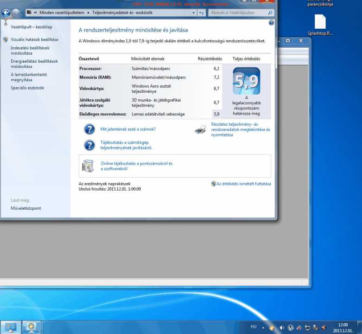Click the HU language indicator
This screenshot has height=334, width=362.
(254, 327)
